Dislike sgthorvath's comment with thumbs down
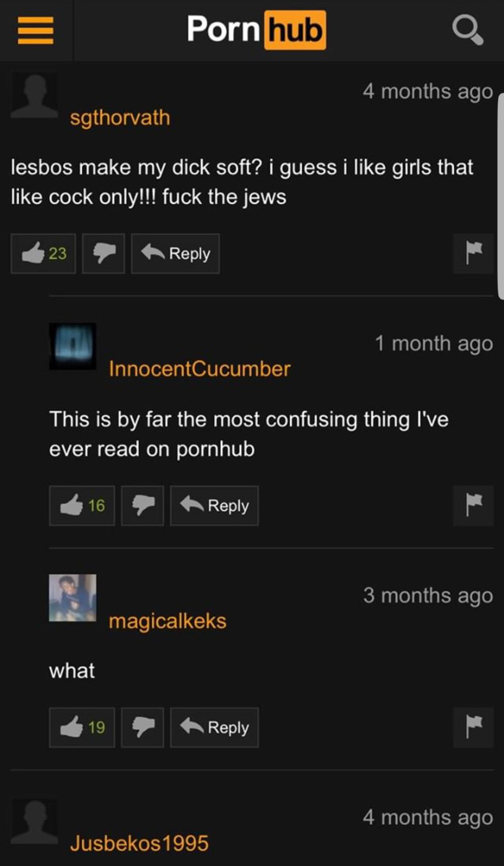 pos(104,254)
